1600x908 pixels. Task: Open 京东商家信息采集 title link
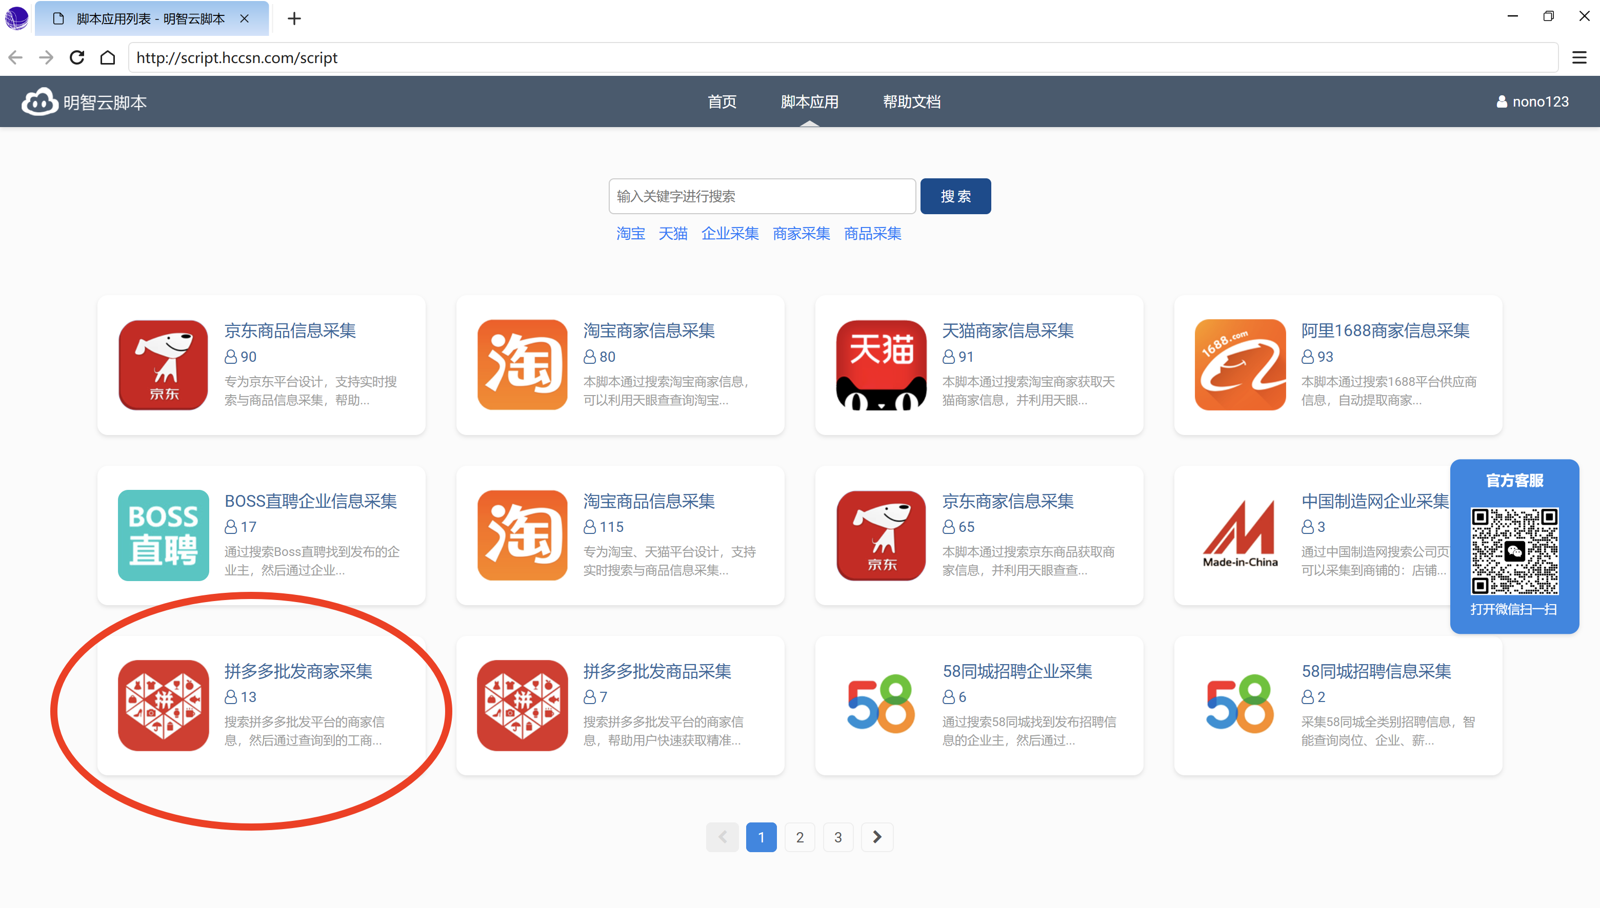(1008, 501)
